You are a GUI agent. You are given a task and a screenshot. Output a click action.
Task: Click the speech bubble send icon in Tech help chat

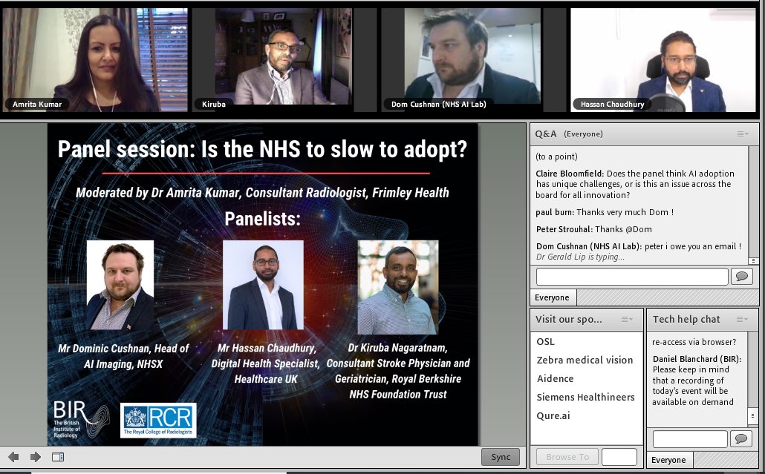point(742,438)
